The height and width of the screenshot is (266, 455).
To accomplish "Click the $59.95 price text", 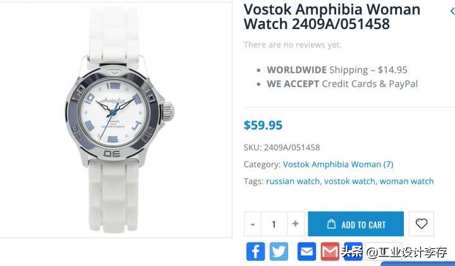I will click(x=263, y=125).
